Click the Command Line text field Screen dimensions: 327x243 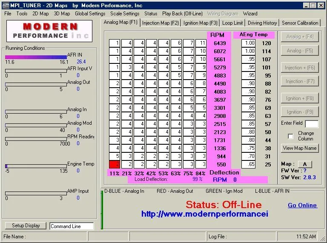tap(71, 226)
